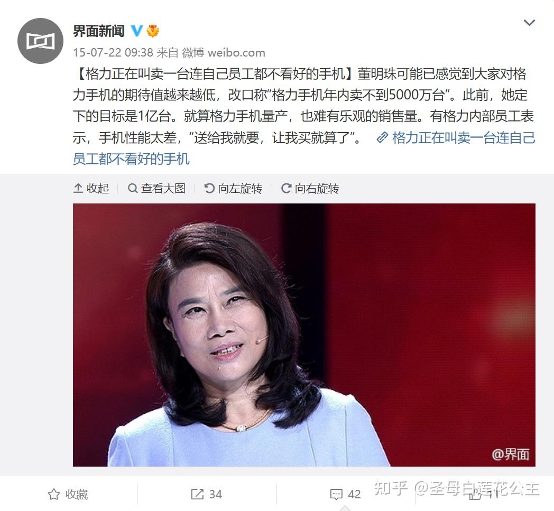Click the blue V verification badge
Image resolution: width=554 pixels, height=511 pixels.
(137, 31)
